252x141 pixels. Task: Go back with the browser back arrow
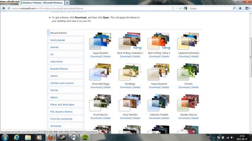[x=4, y=8]
